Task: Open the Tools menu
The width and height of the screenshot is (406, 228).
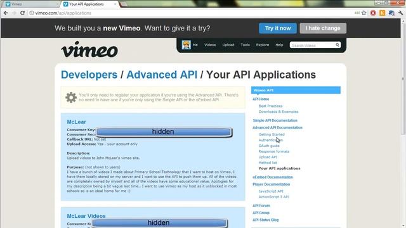Action: point(246,45)
